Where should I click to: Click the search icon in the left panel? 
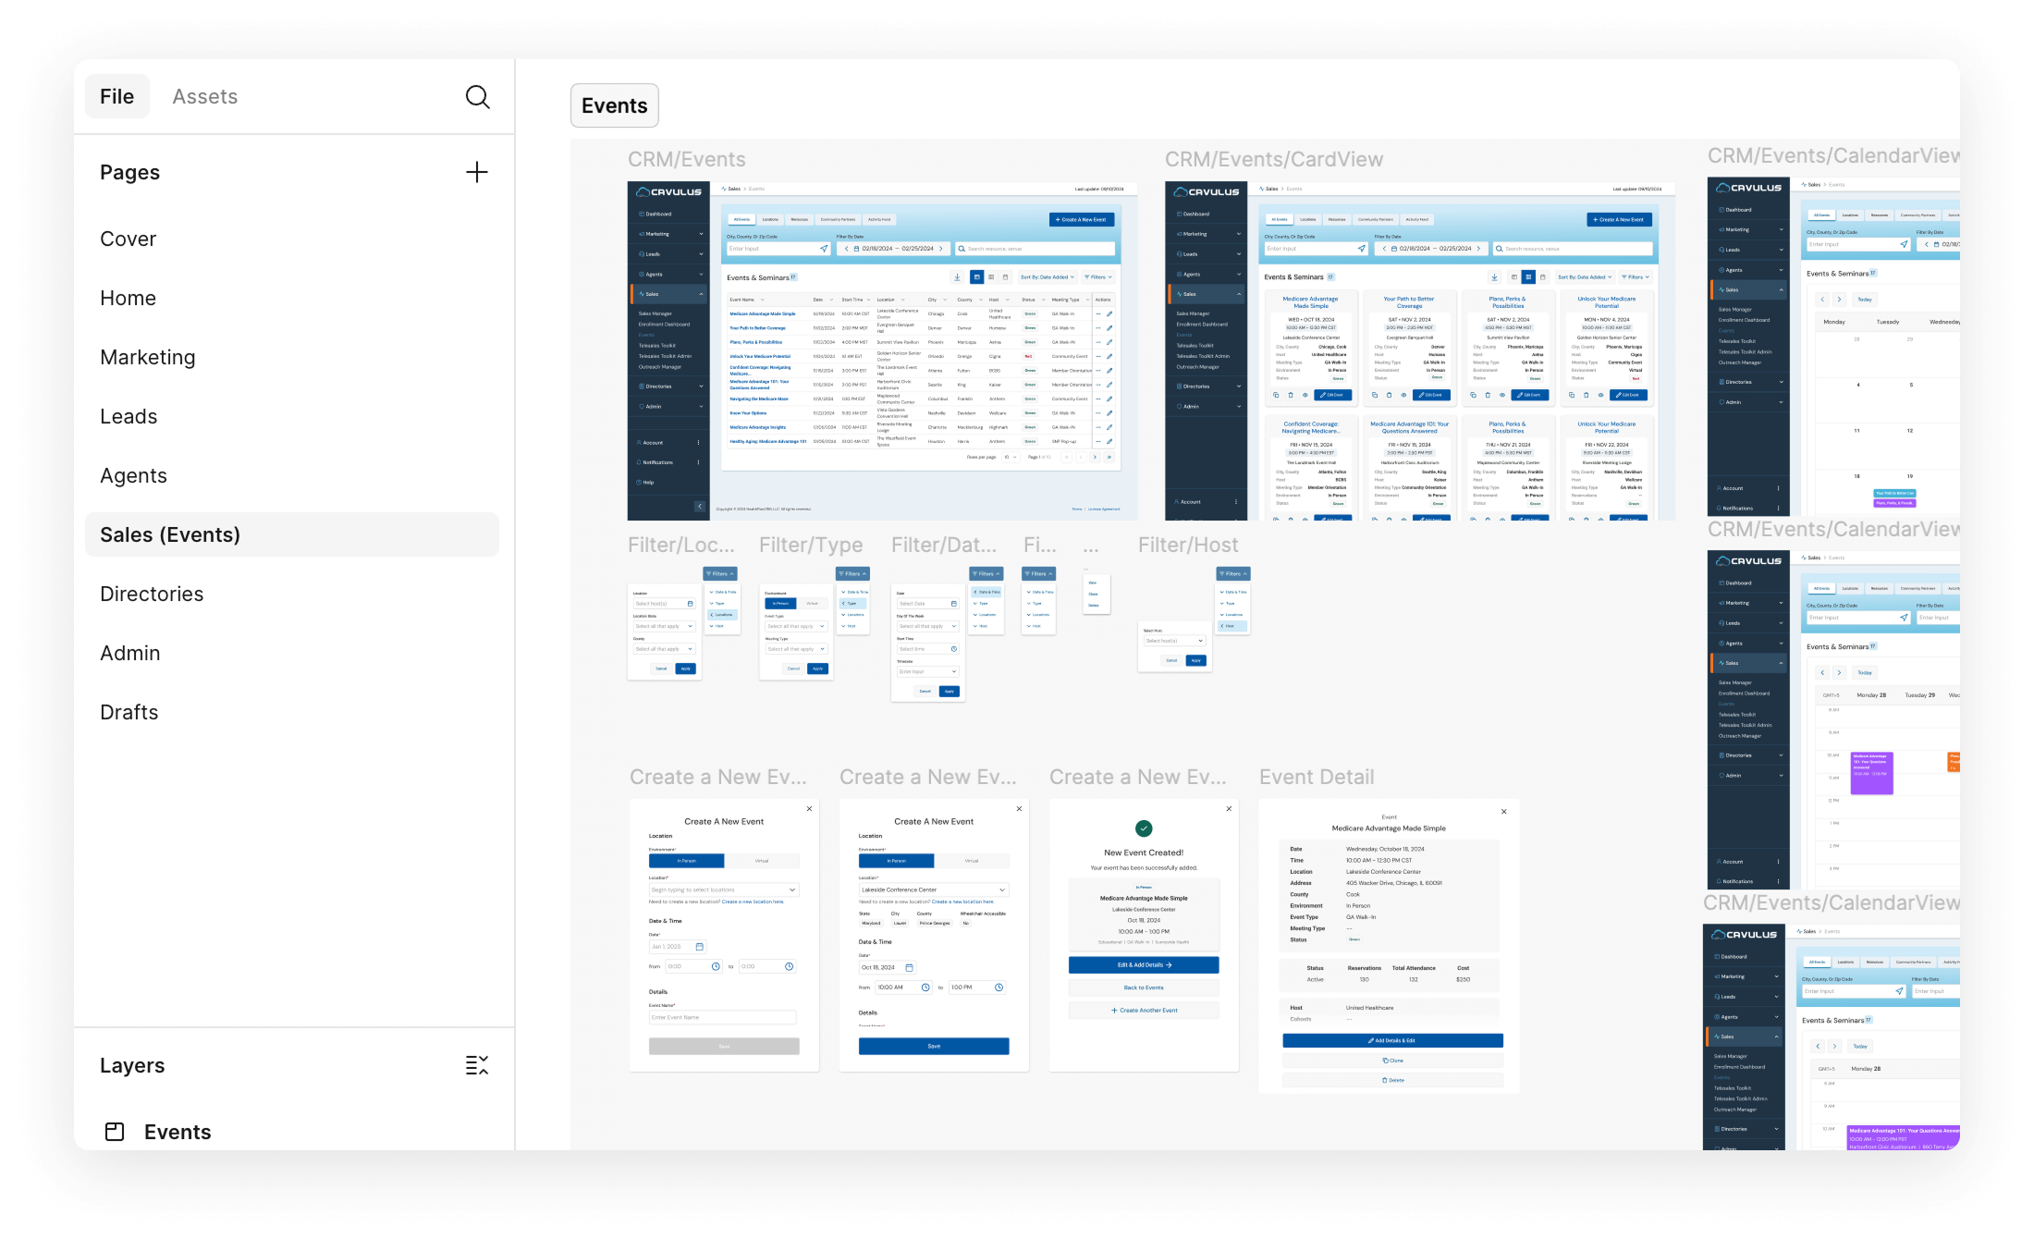tap(477, 96)
